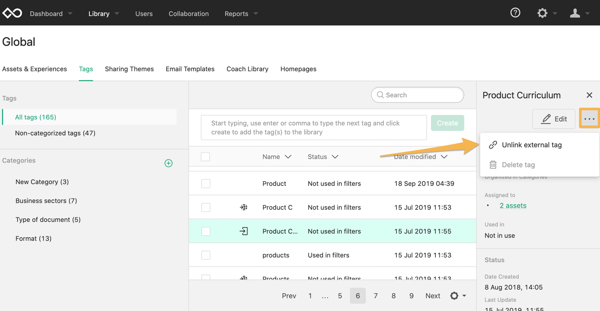Open the pagination settings dropdown arrow
The image size is (600, 311).
pyautogui.click(x=464, y=296)
